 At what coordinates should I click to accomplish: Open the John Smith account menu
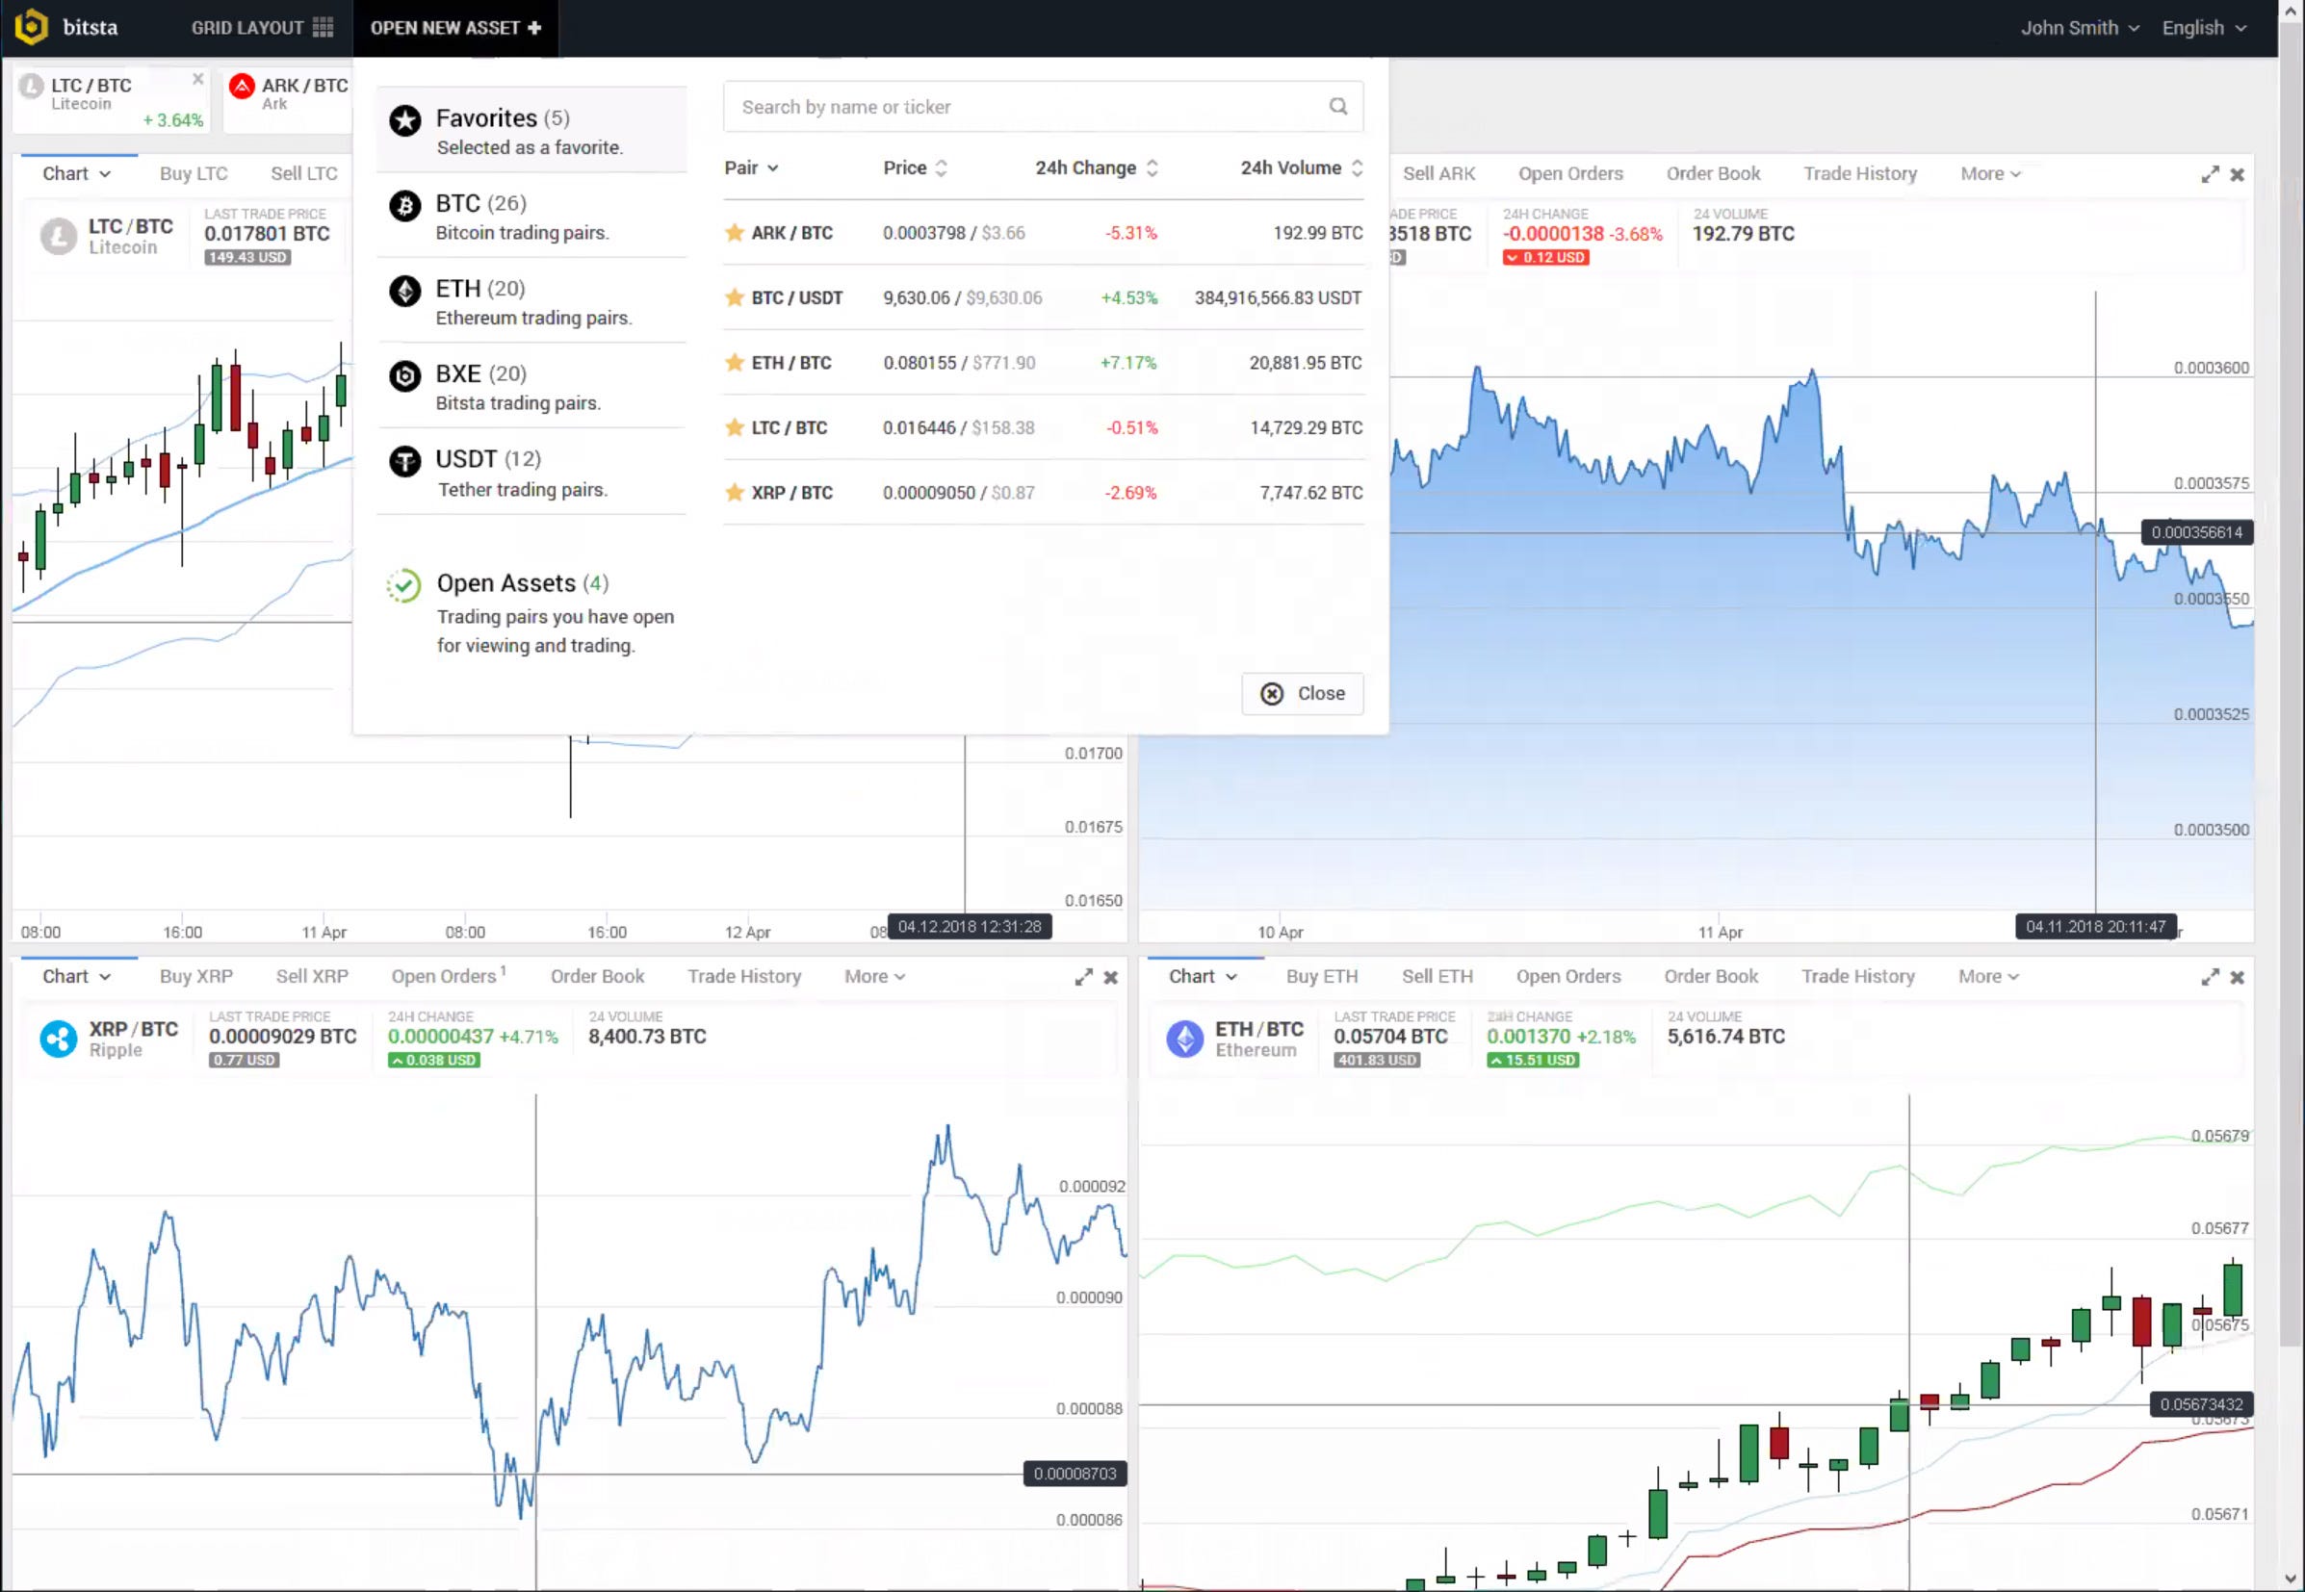point(2080,28)
